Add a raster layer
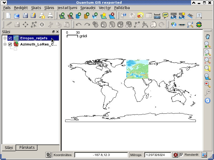214x160 pixels. (x=70, y=16)
